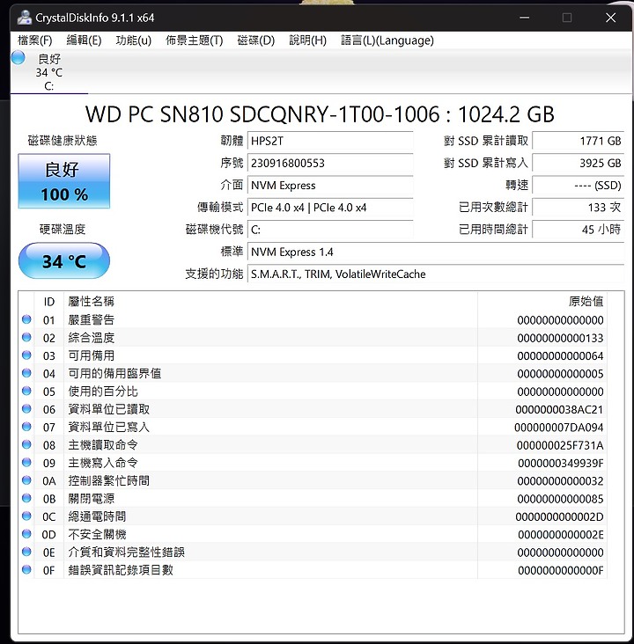Click the 對 SSD 累計讀取 label
The image size is (634, 644).
(486, 141)
